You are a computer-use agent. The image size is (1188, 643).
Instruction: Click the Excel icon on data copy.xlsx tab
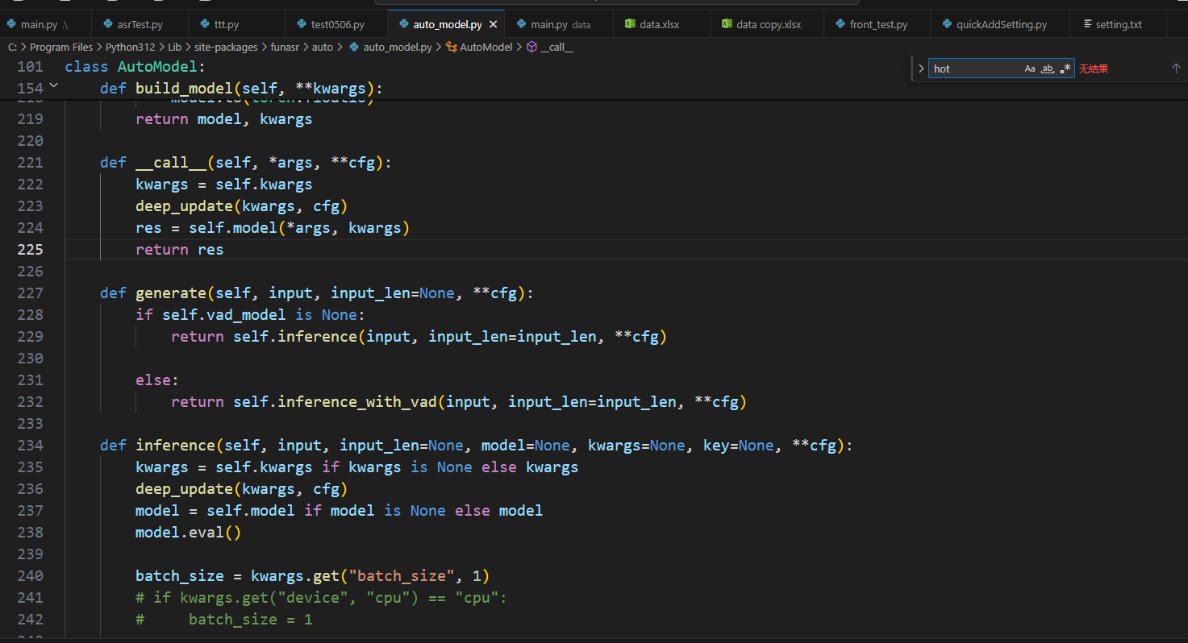tap(727, 24)
